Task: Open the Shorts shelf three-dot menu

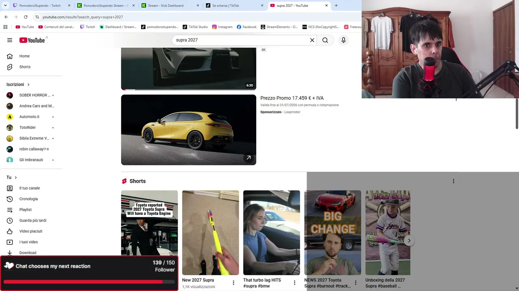Action: (x=453, y=181)
